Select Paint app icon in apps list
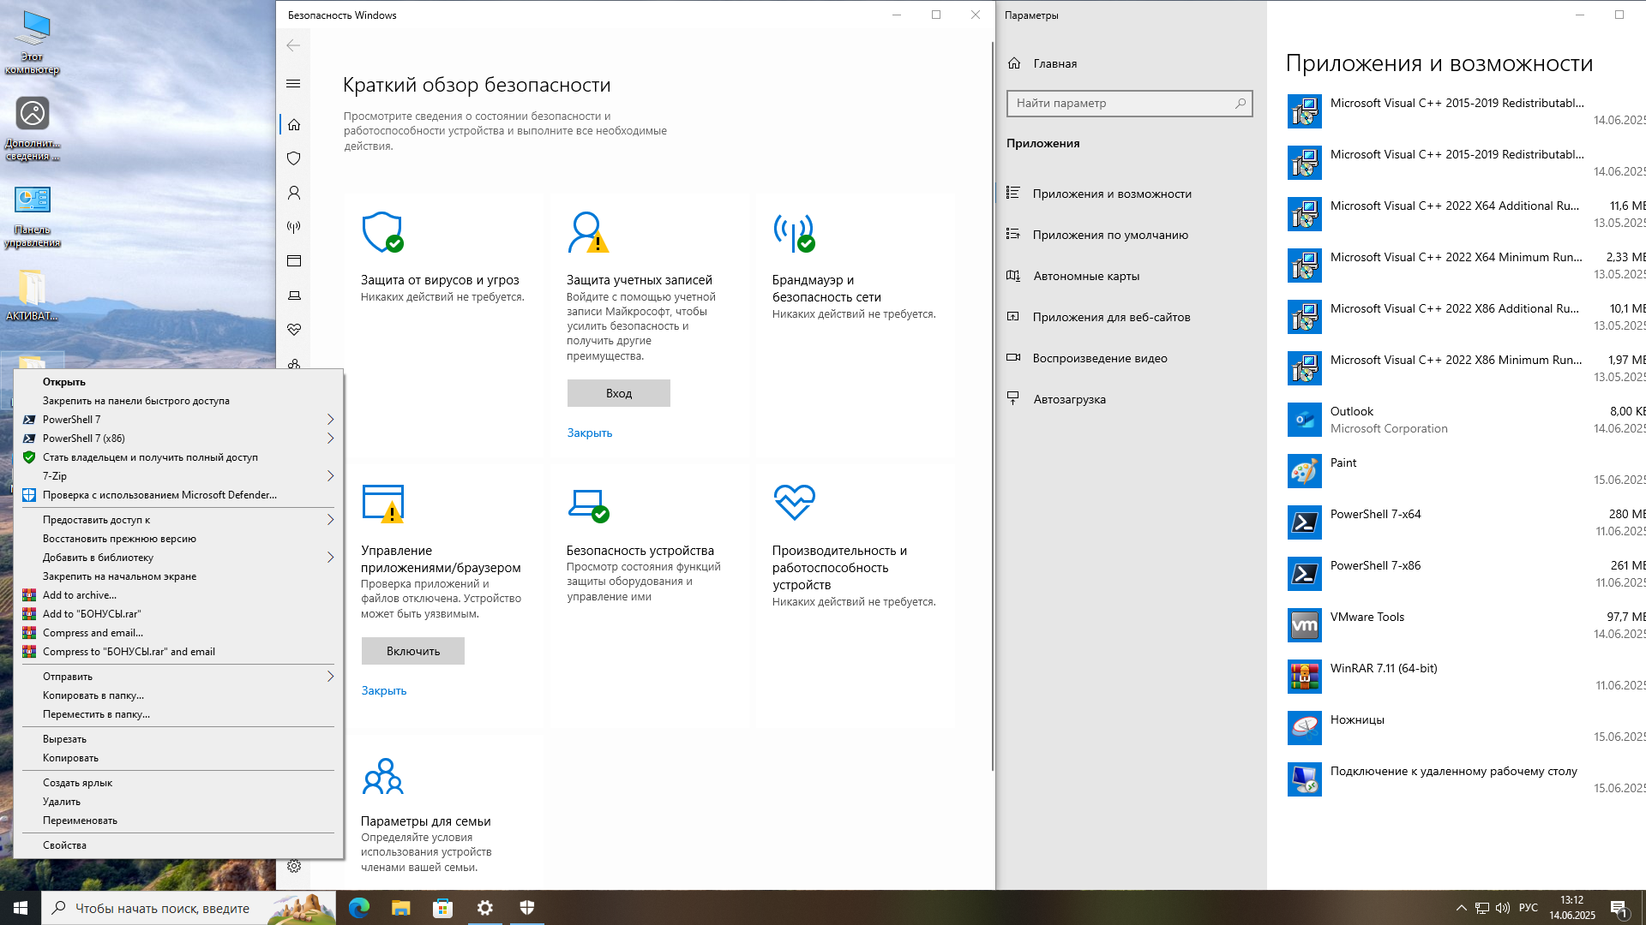 [x=1305, y=471]
